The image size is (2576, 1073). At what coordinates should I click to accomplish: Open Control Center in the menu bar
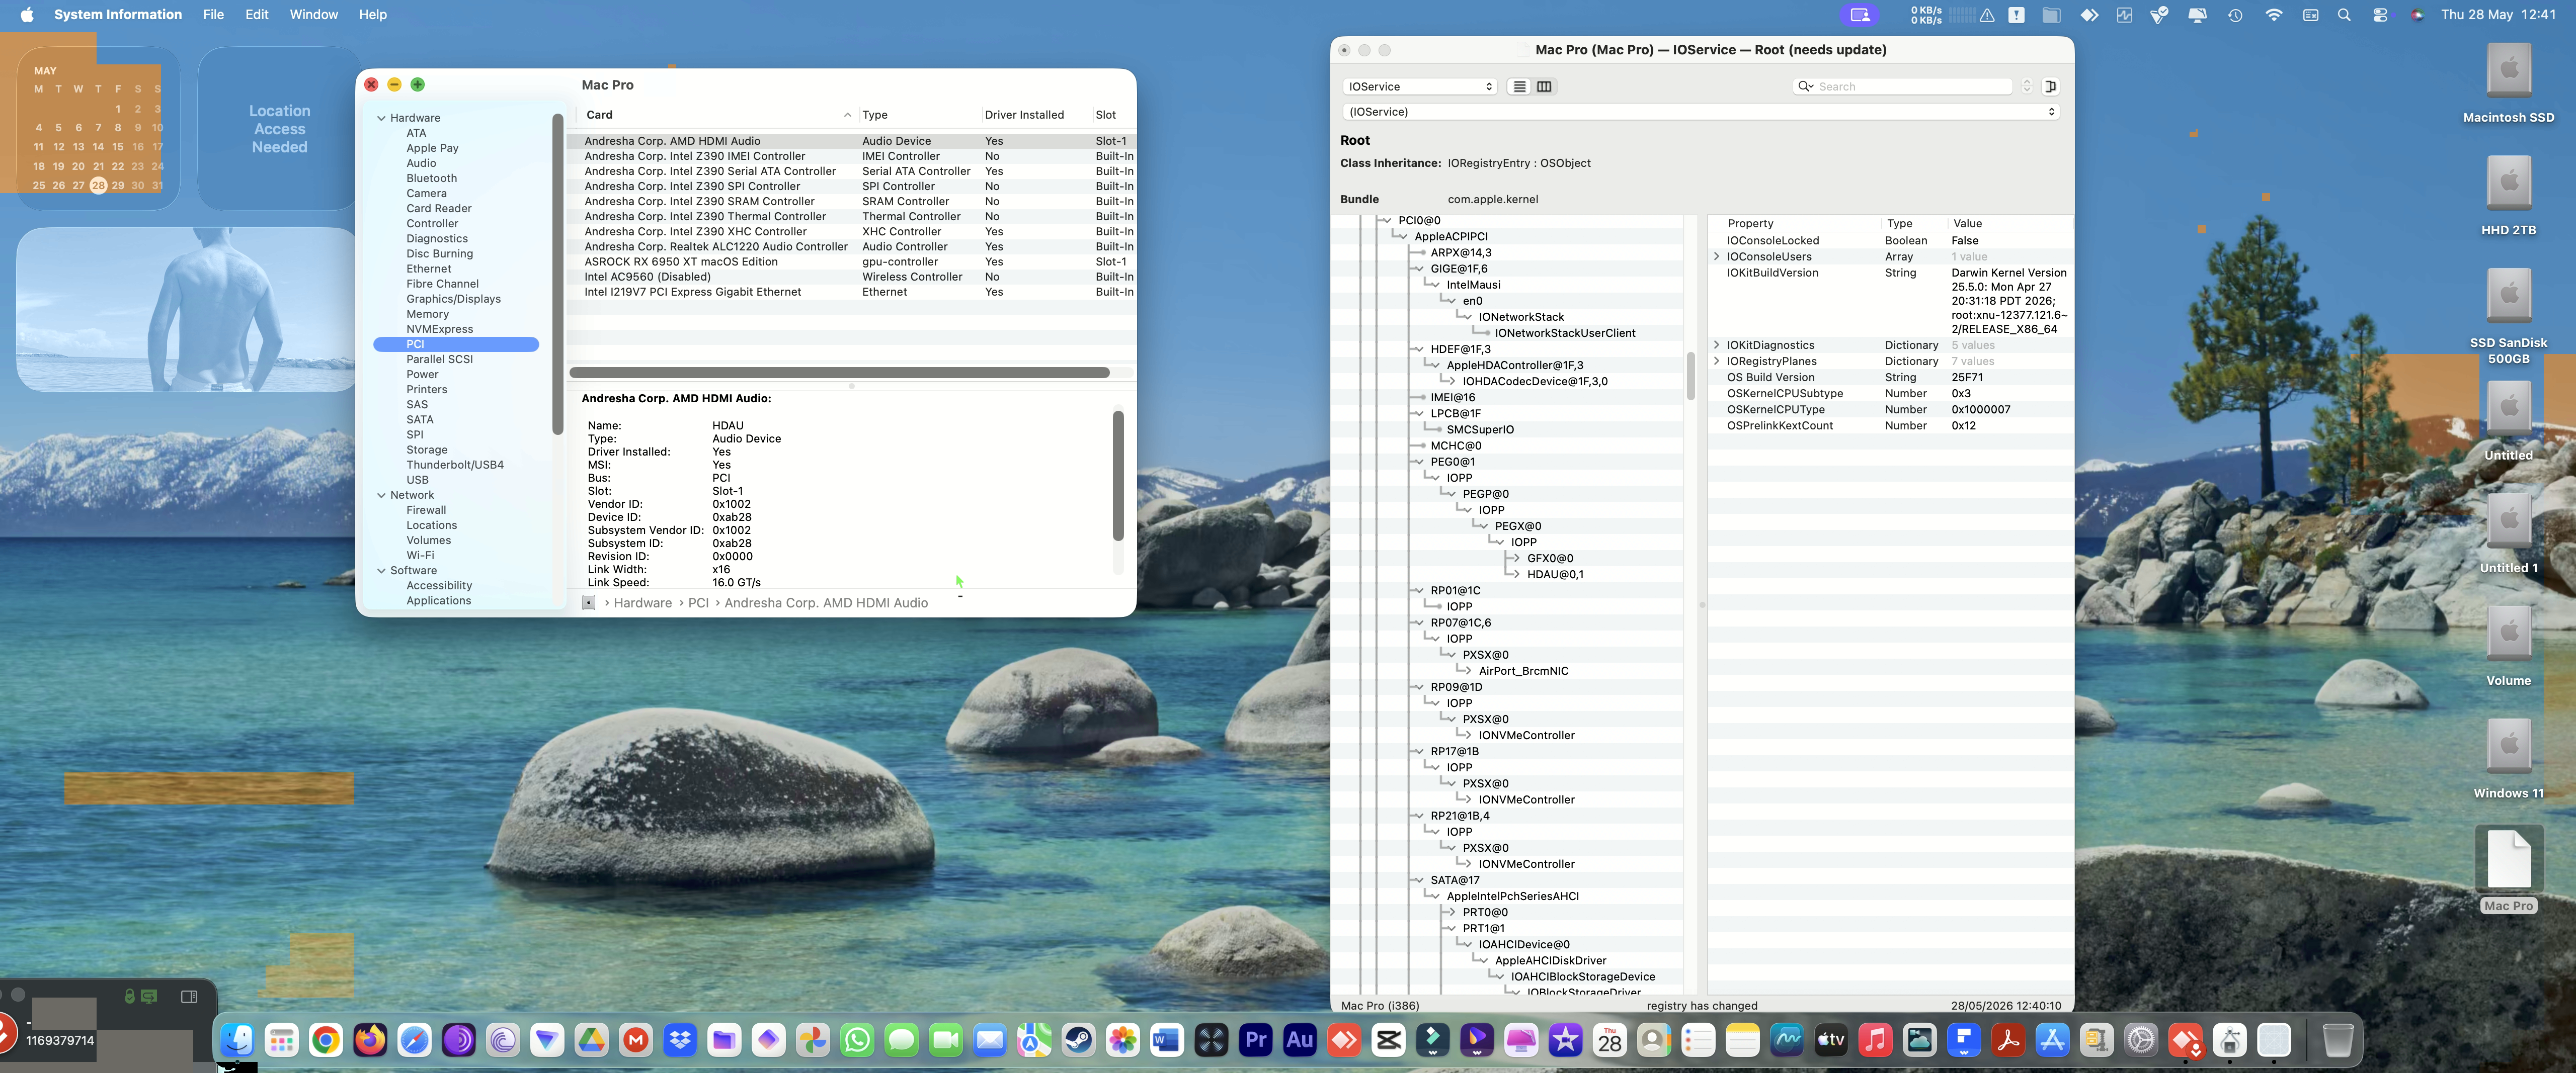2380,15
